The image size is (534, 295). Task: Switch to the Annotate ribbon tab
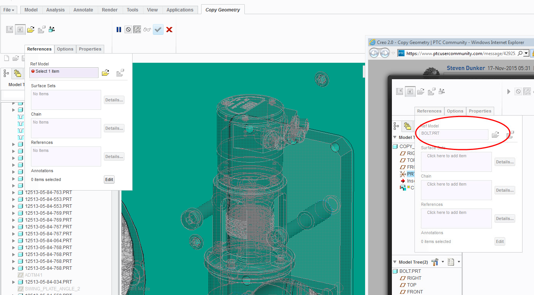click(83, 10)
